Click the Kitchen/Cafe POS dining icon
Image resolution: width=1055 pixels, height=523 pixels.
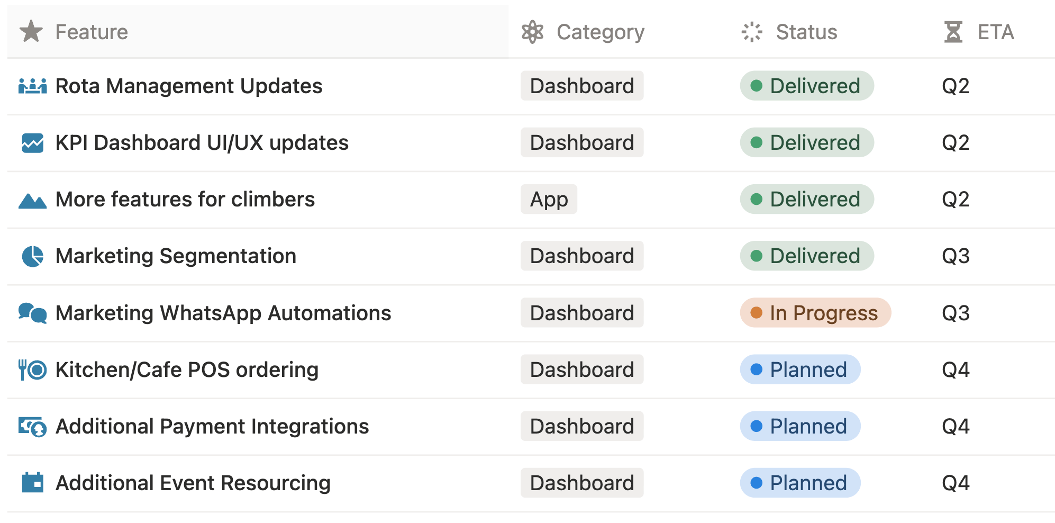coord(32,369)
